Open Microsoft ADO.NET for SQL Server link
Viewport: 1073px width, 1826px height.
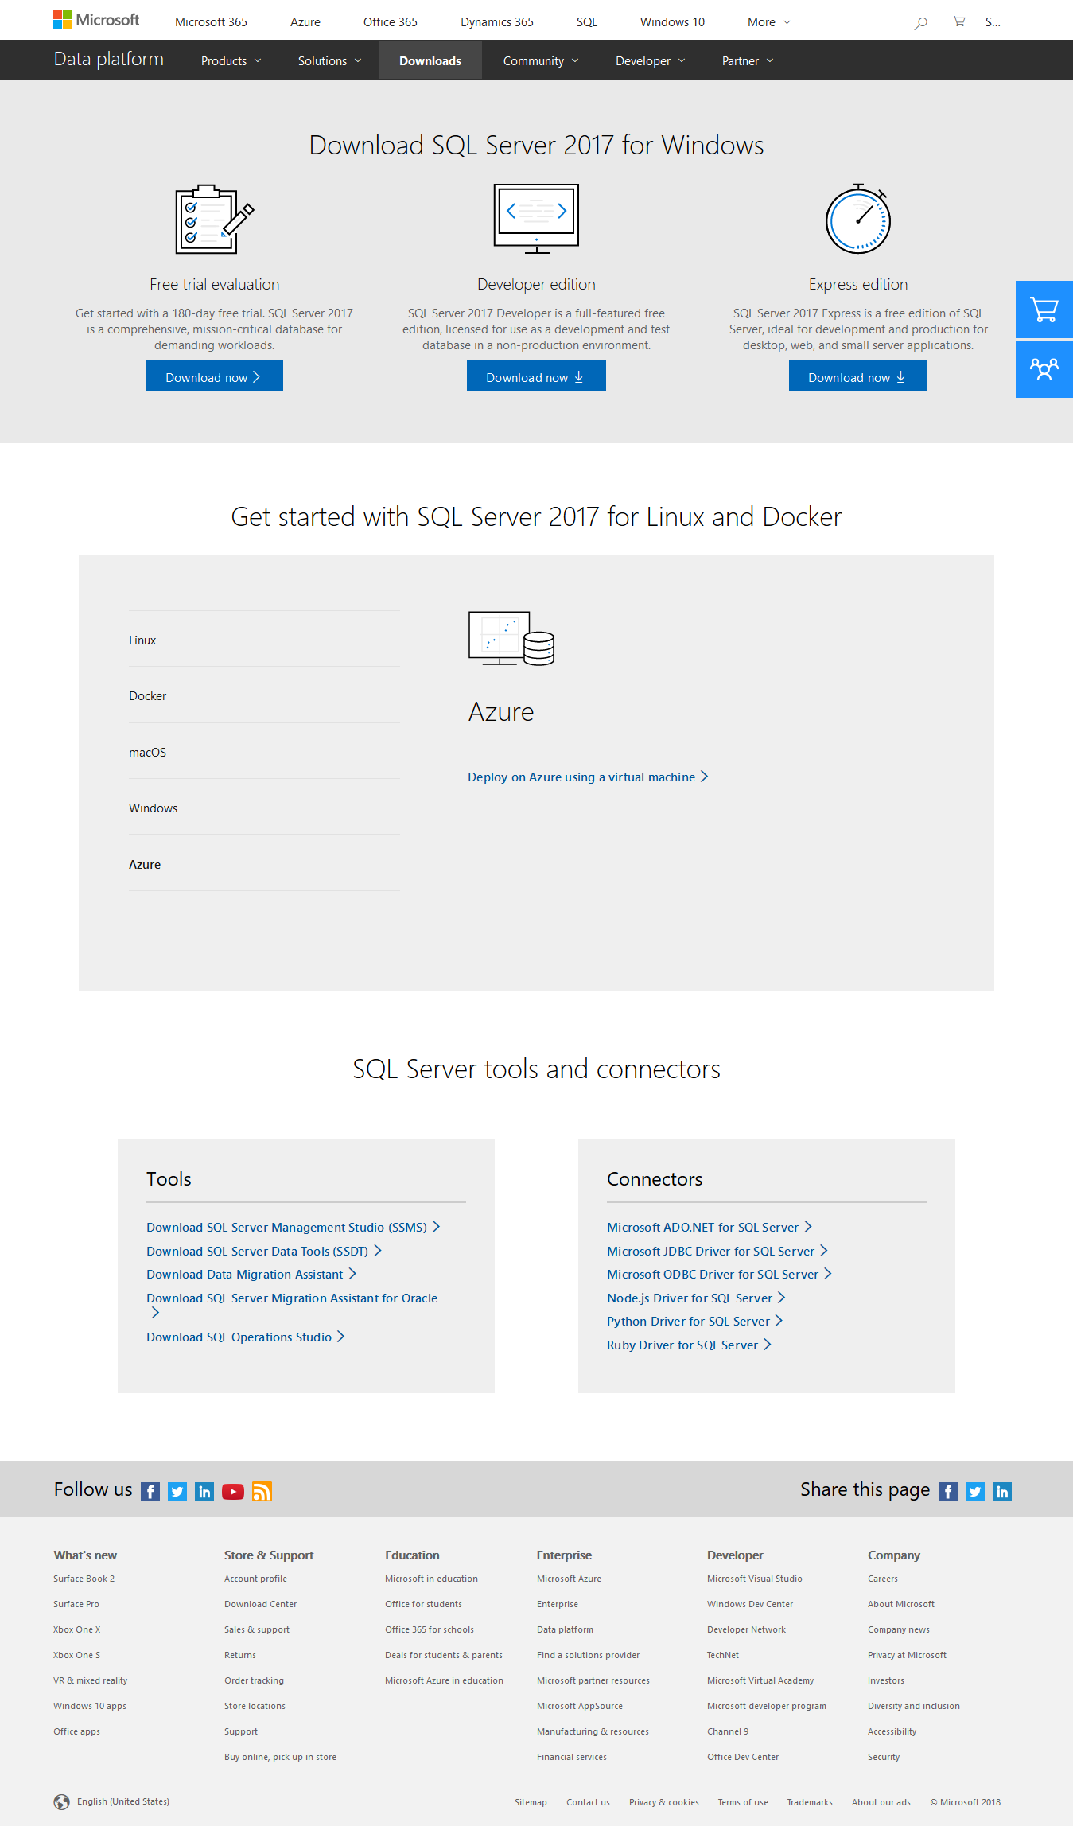click(x=710, y=1228)
